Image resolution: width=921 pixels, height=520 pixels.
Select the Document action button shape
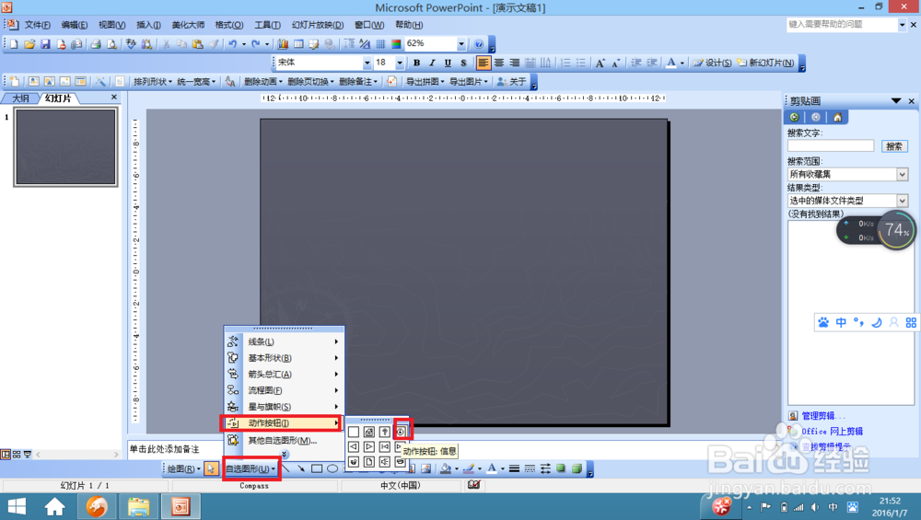click(x=369, y=462)
